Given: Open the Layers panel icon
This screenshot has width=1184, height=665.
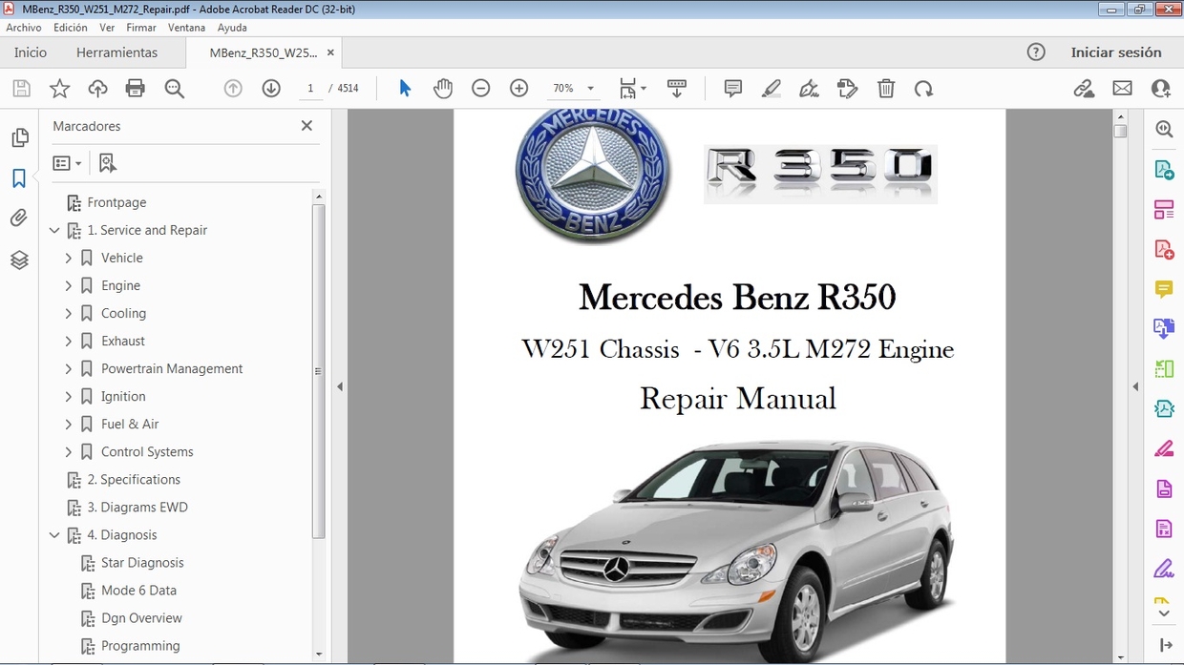Looking at the screenshot, I should 19,260.
